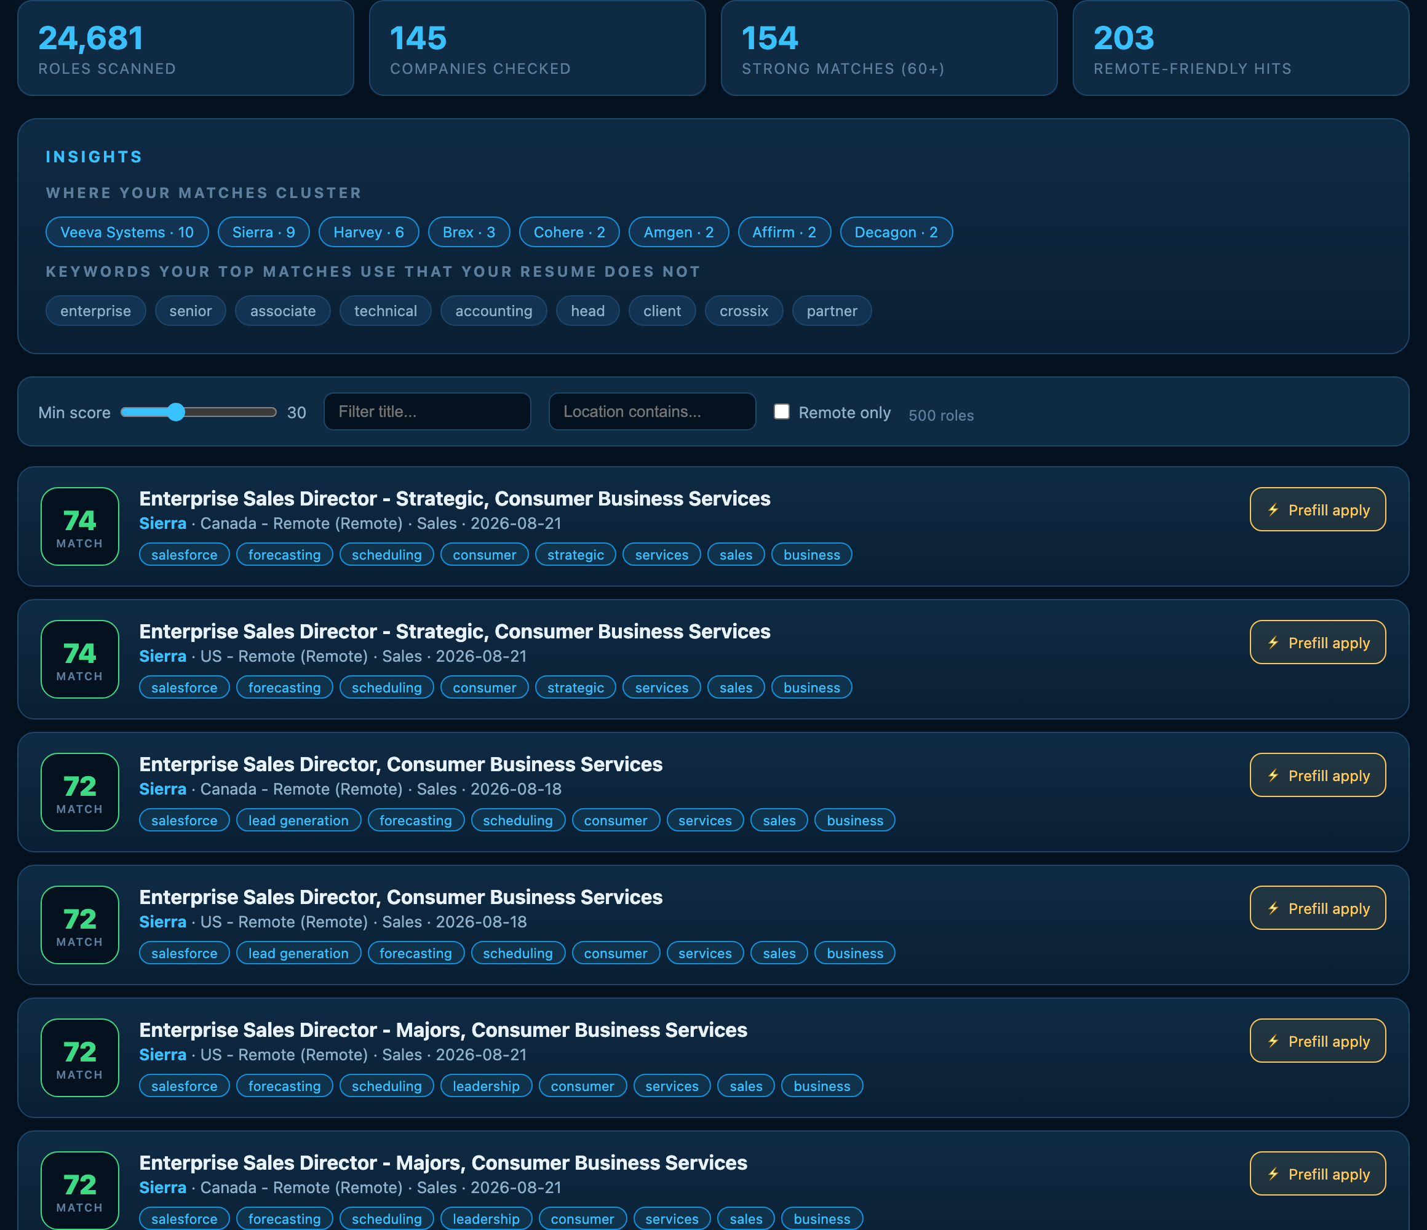Click the senior keyword chip
The image size is (1427, 1230).
[191, 311]
